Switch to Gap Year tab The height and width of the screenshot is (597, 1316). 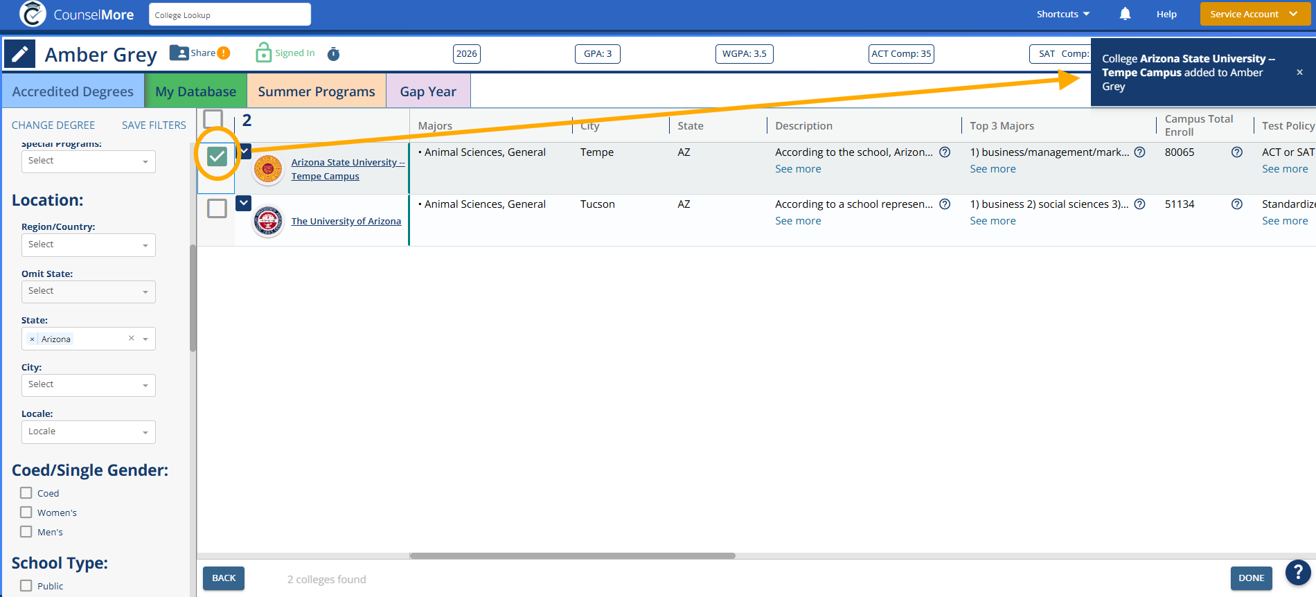pos(428,91)
